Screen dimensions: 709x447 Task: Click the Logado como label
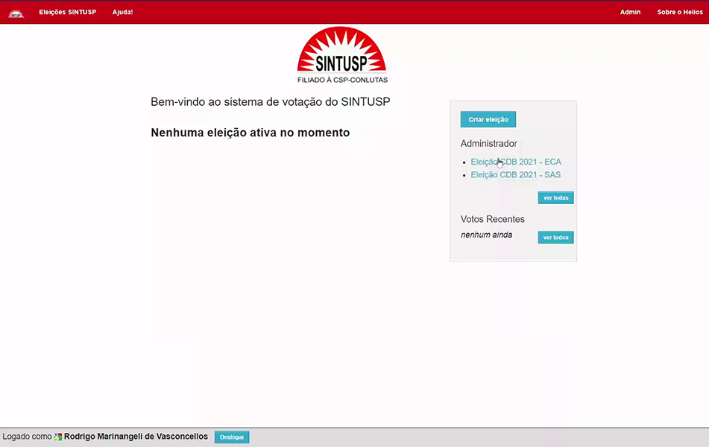coord(27,437)
